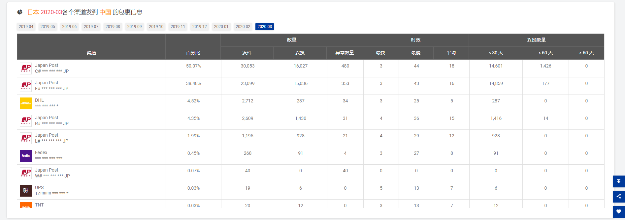Switch to the 2020-02 month tab

[x=243, y=27]
